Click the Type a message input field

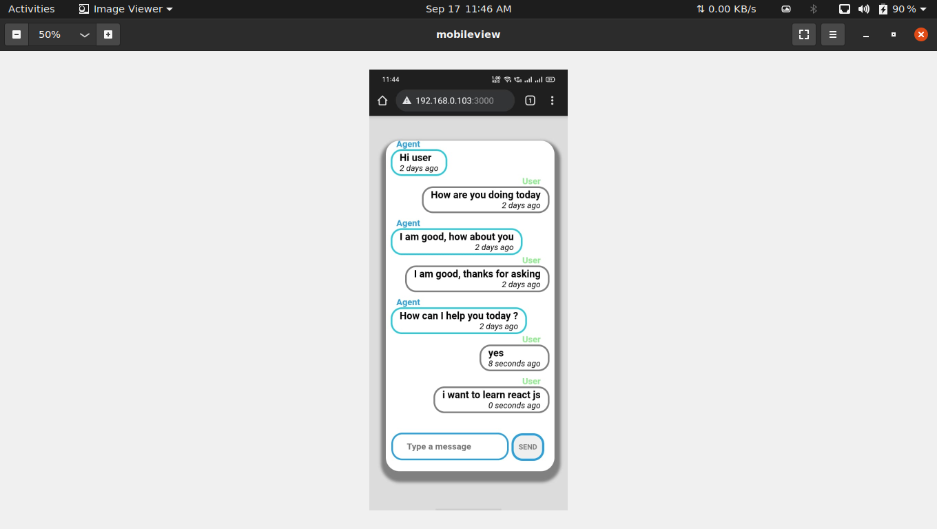(x=449, y=446)
